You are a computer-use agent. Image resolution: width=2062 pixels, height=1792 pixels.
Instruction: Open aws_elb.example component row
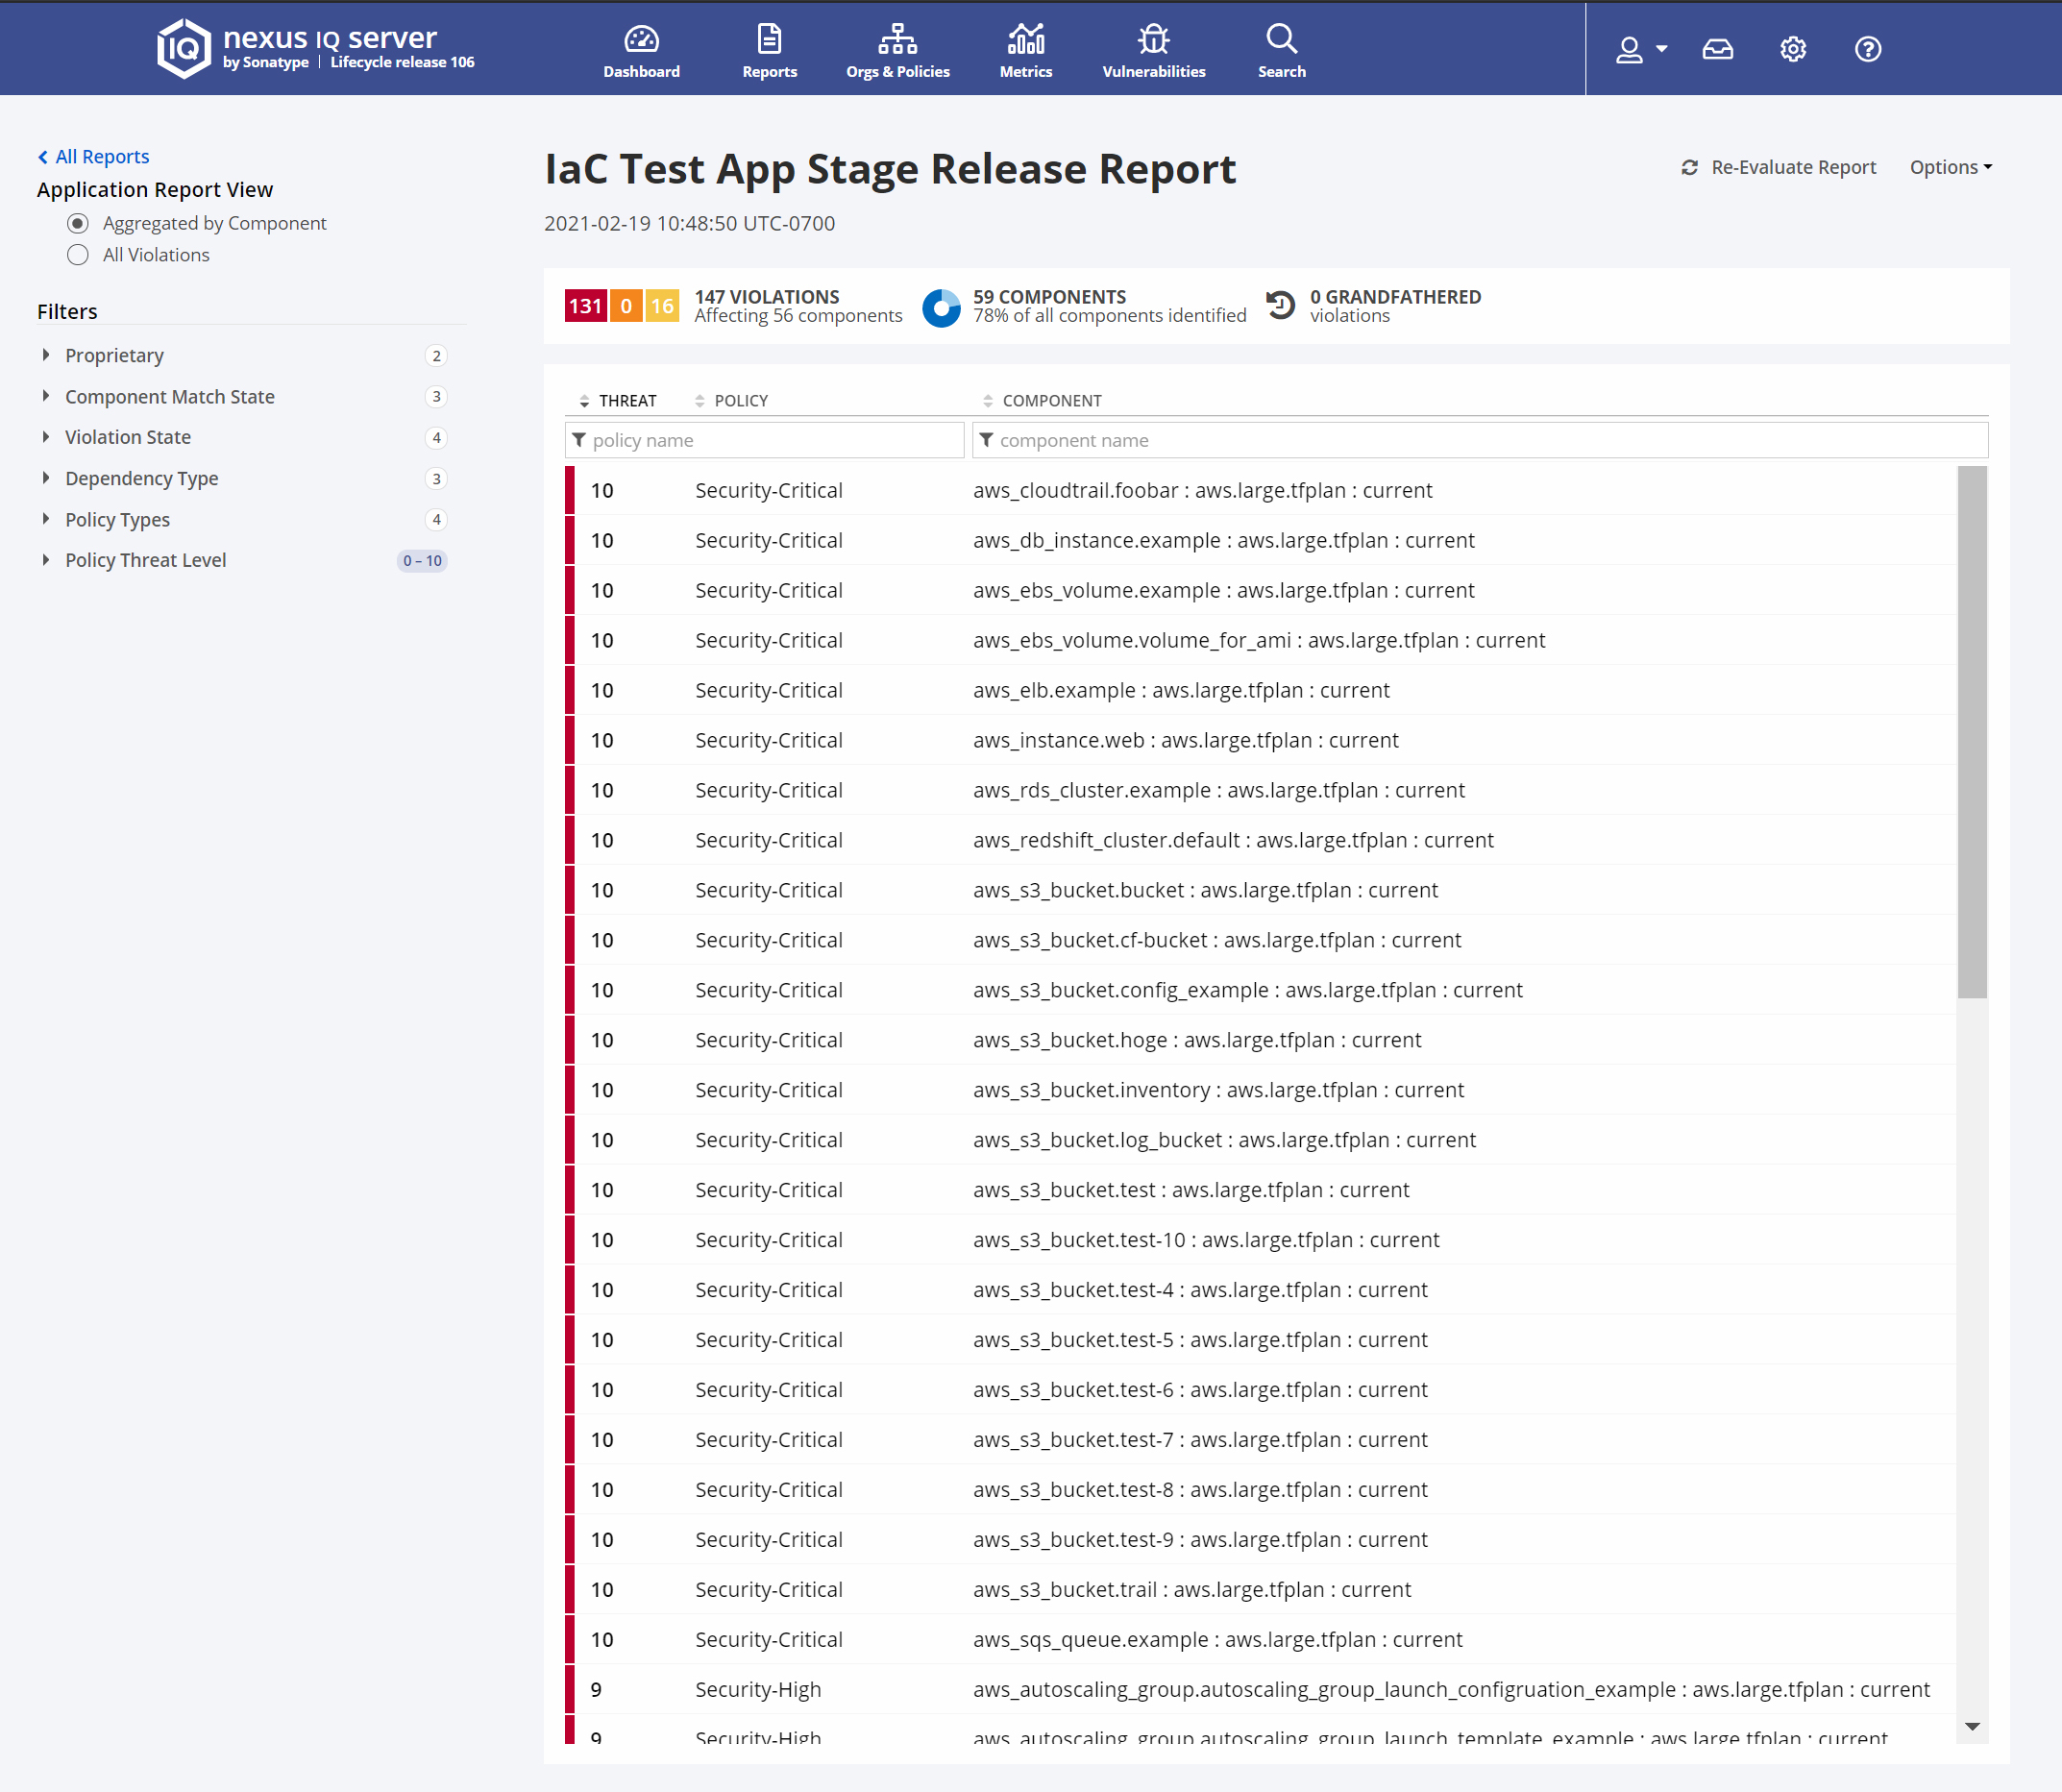click(x=1260, y=690)
